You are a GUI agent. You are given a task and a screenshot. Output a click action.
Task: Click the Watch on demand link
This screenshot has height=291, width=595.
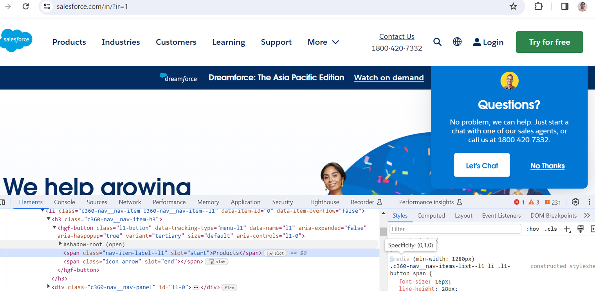[389, 78]
